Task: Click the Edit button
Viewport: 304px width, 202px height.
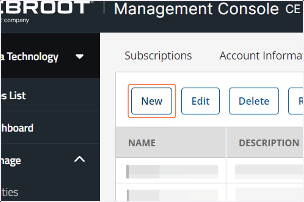Action: pos(200,101)
